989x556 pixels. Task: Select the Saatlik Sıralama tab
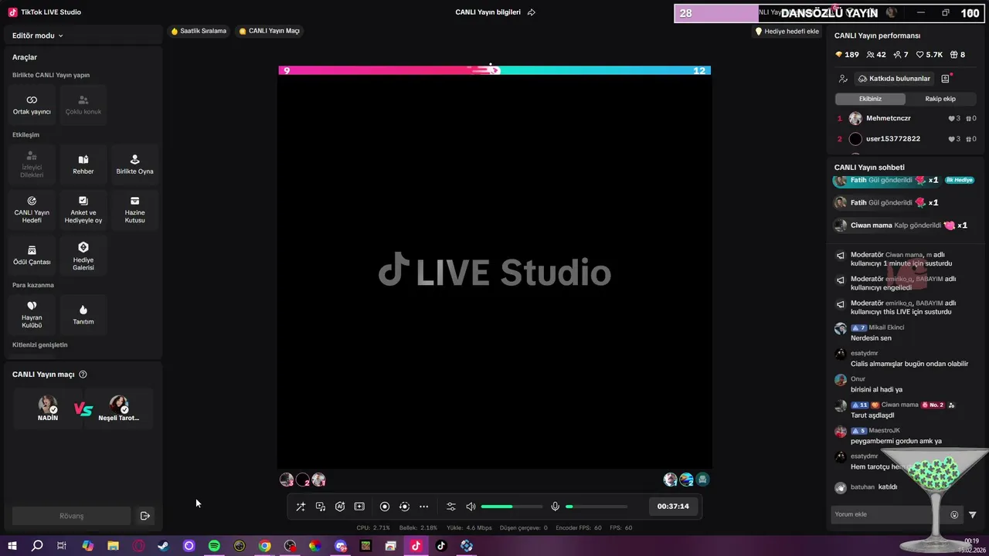(199, 31)
